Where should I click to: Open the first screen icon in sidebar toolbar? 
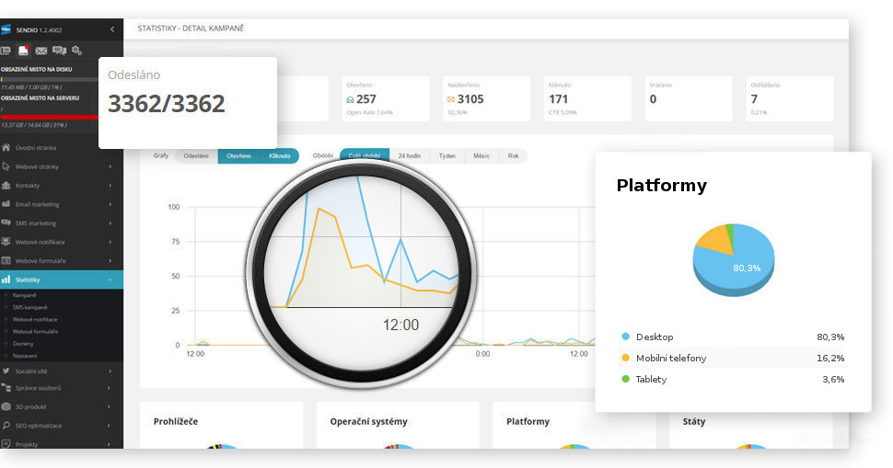coord(6,51)
